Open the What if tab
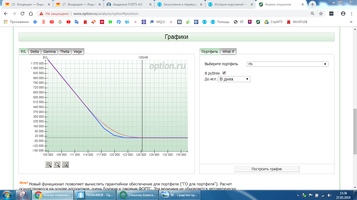 point(228,51)
